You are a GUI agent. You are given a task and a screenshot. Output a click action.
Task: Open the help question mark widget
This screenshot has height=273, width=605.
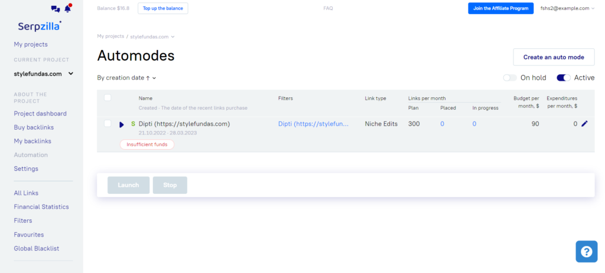[587, 251]
